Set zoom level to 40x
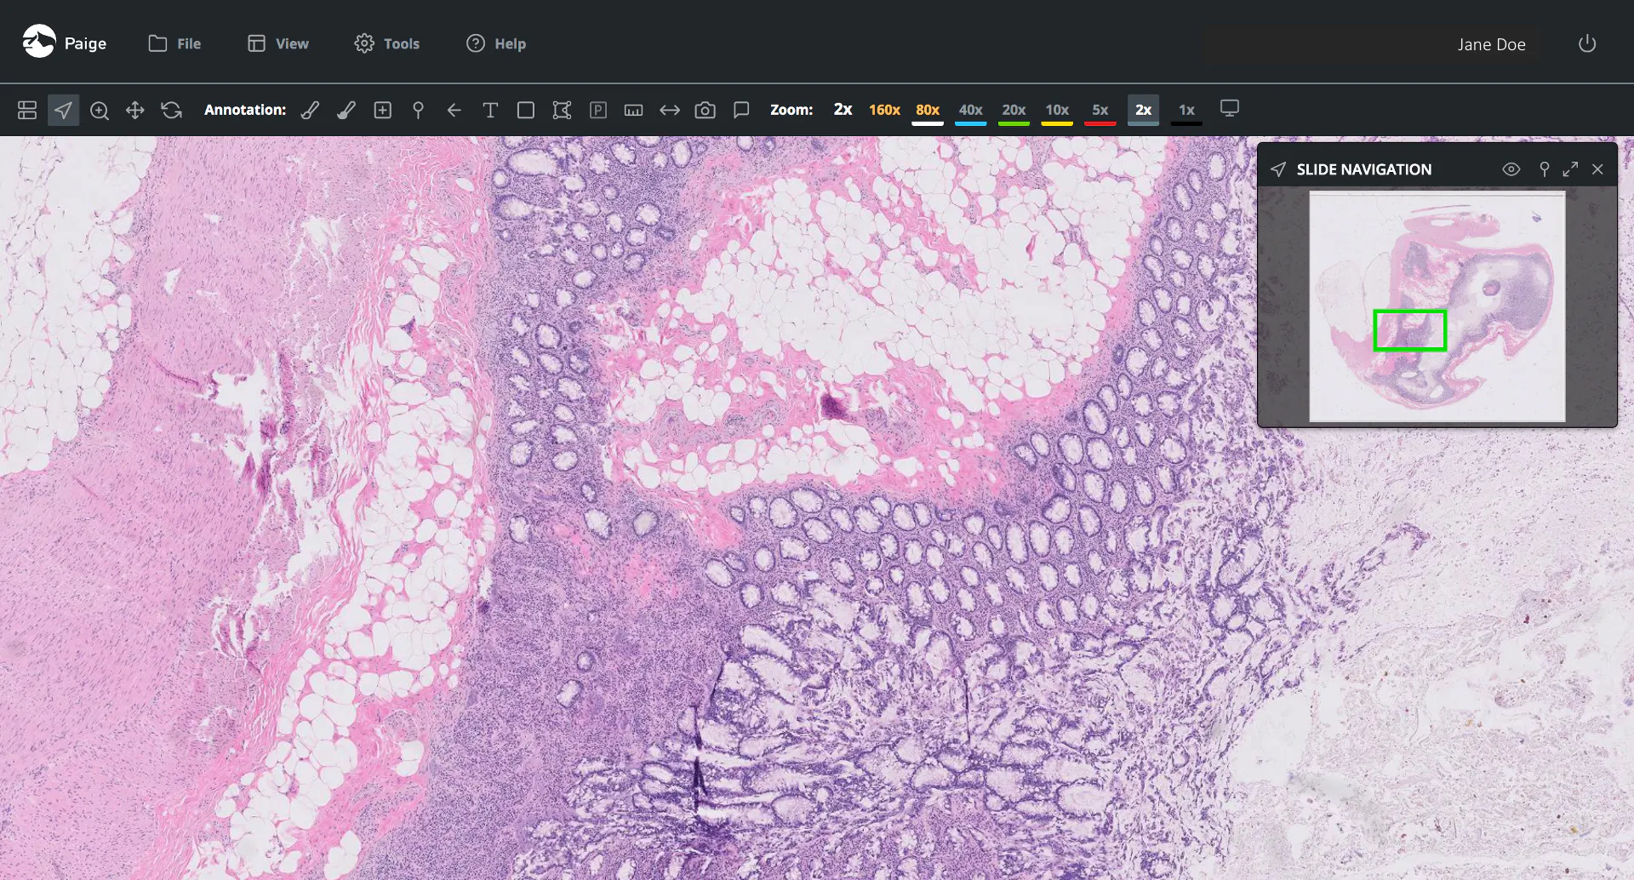Image resolution: width=1634 pixels, height=880 pixels. click(x=970, y=110)
